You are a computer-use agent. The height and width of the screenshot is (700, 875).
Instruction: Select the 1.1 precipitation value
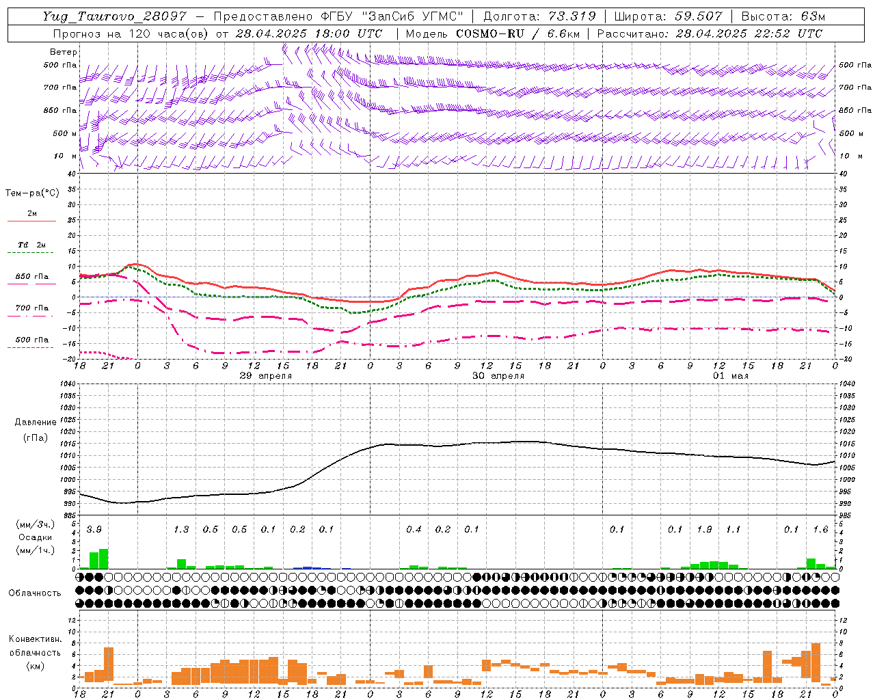[733, 530]
